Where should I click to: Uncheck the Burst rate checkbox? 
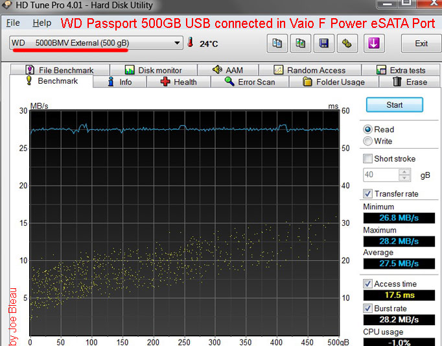[x=367, y=308]
